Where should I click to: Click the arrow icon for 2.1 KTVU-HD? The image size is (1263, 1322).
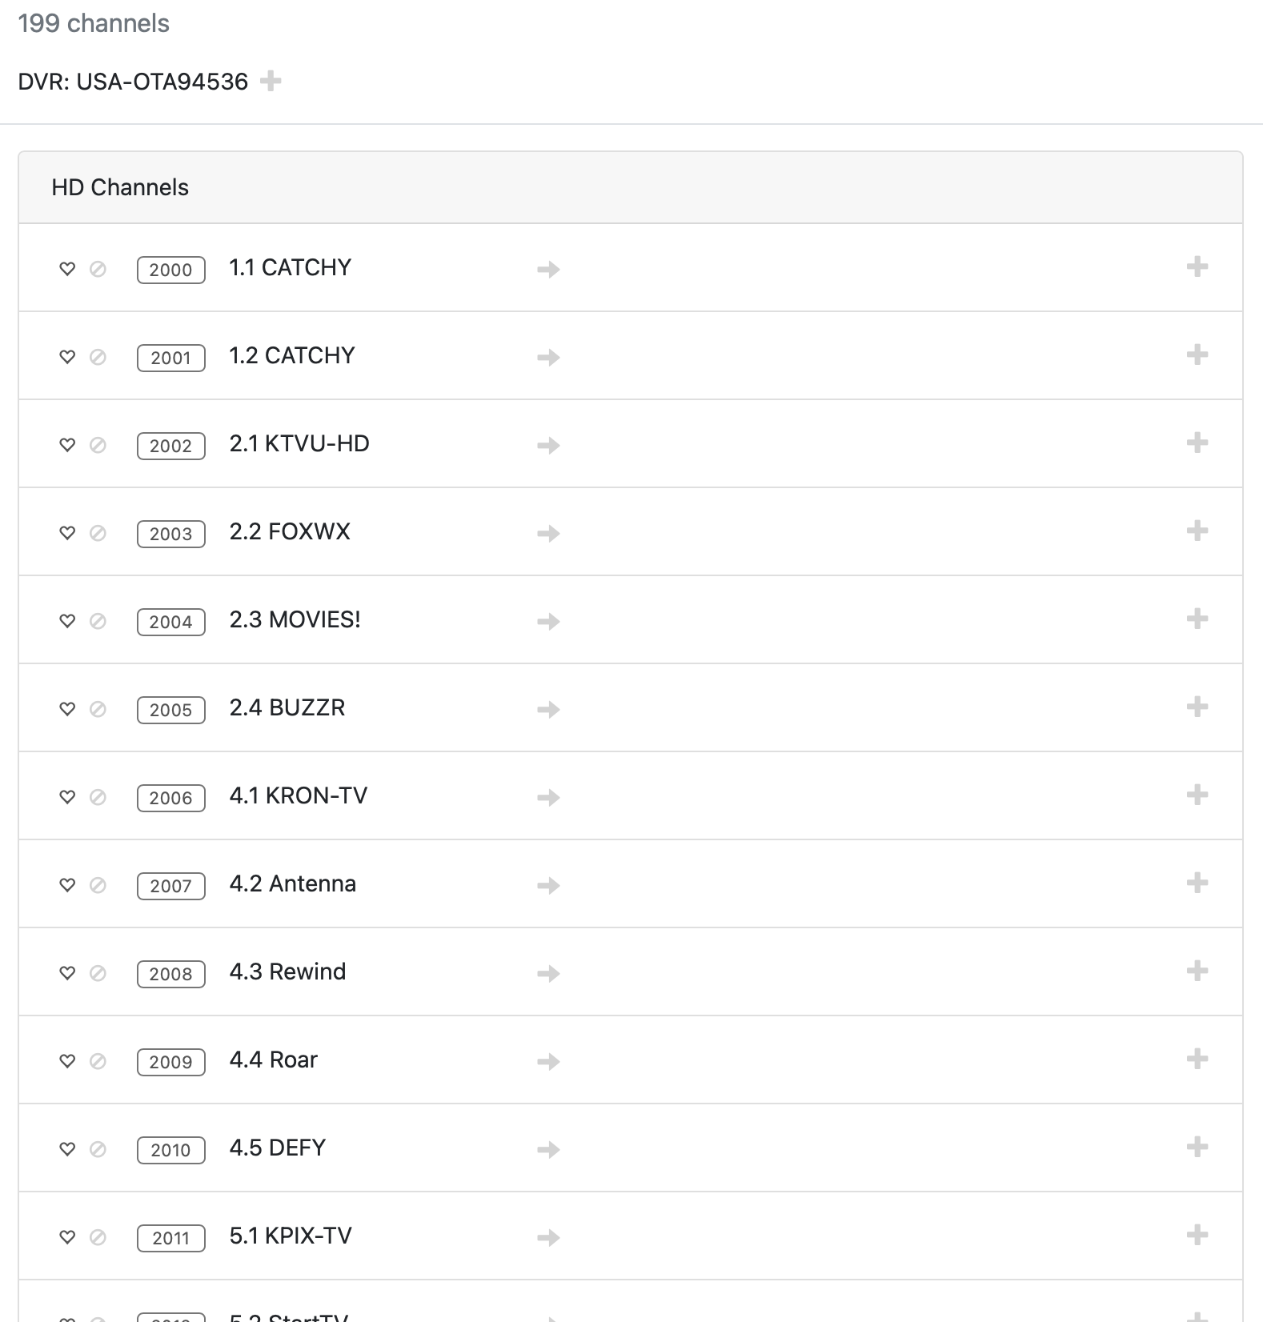click(548, 445)
